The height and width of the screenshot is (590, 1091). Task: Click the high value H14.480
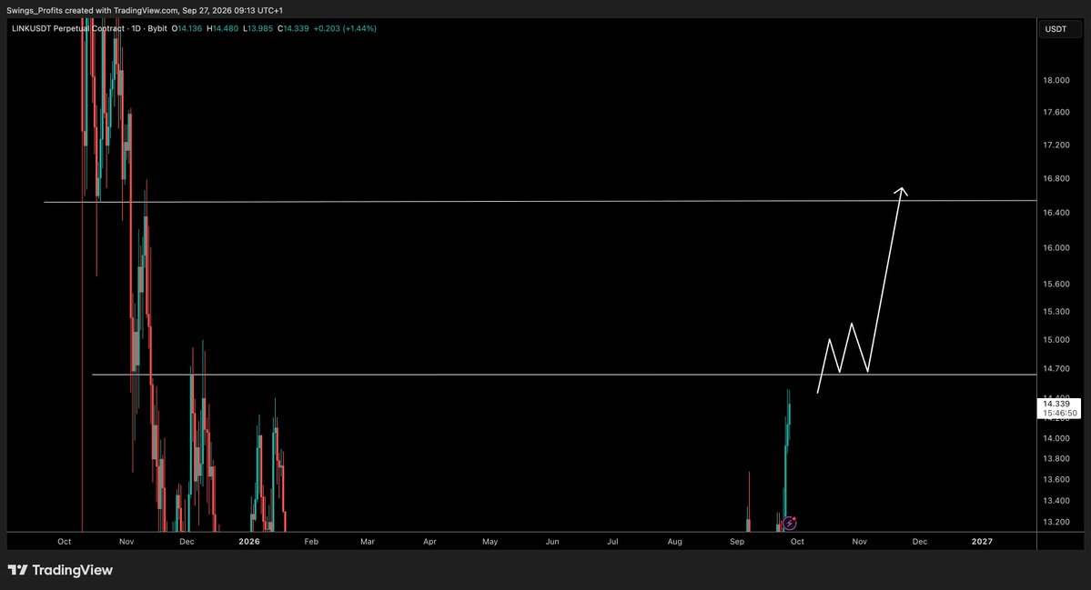[x=223, y=28]
